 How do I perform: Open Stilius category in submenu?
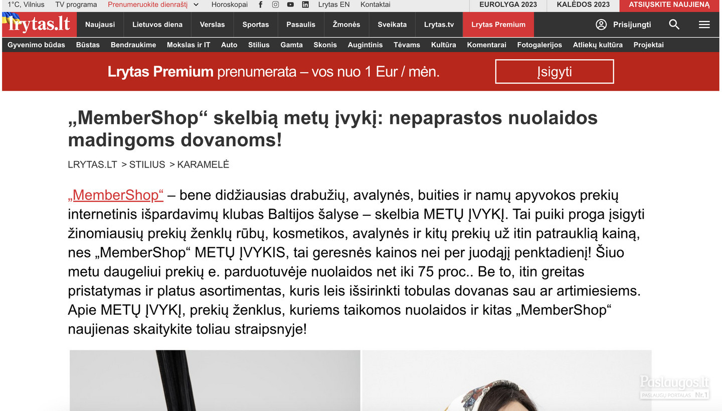point(259,45)
